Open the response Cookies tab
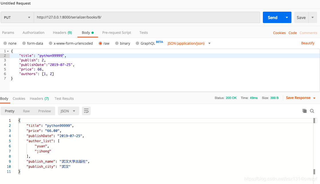 [19, 98]
